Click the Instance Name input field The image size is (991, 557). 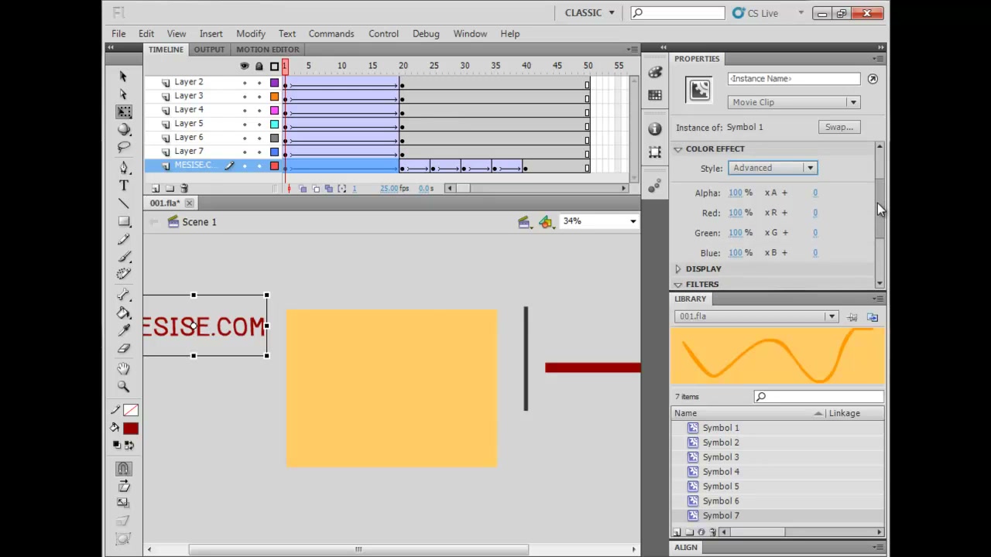[794, 79]
